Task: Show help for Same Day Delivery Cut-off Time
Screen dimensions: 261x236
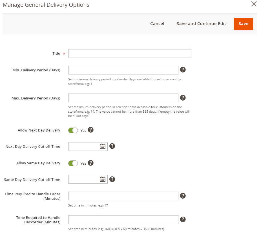Action: [x=112, y=179]
